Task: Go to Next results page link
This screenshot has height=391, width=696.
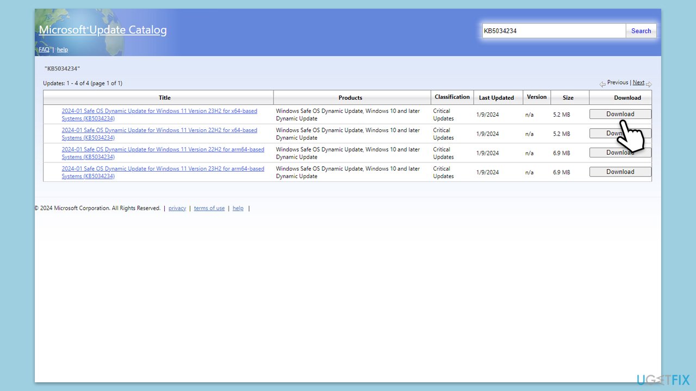Action: [638, 83]
